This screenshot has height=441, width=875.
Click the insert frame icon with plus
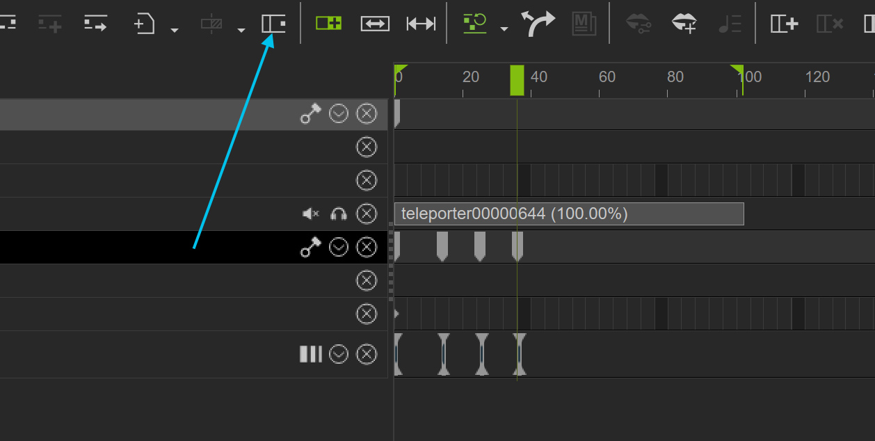coord(784,24)
